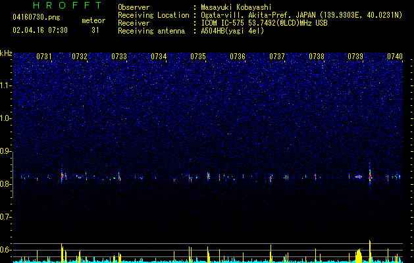
Task: Click the 1.0 kHz axis label
Action: click(5, 118)
